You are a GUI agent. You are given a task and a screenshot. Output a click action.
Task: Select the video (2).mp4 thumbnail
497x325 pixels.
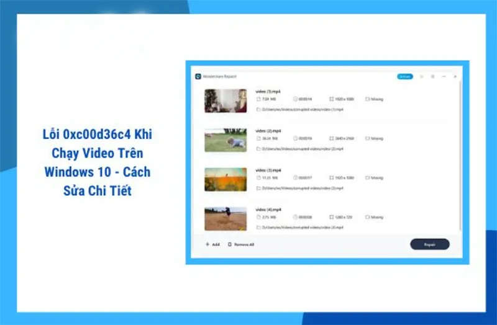click(226, 140)
